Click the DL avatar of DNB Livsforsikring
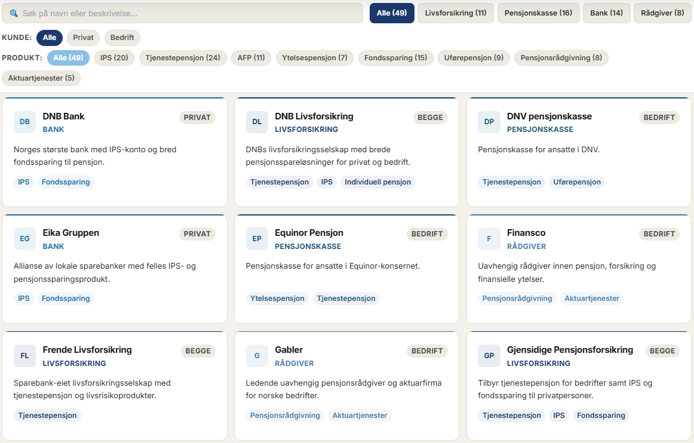The width and height of the screenshot is (694, 443). pos(257,122)
